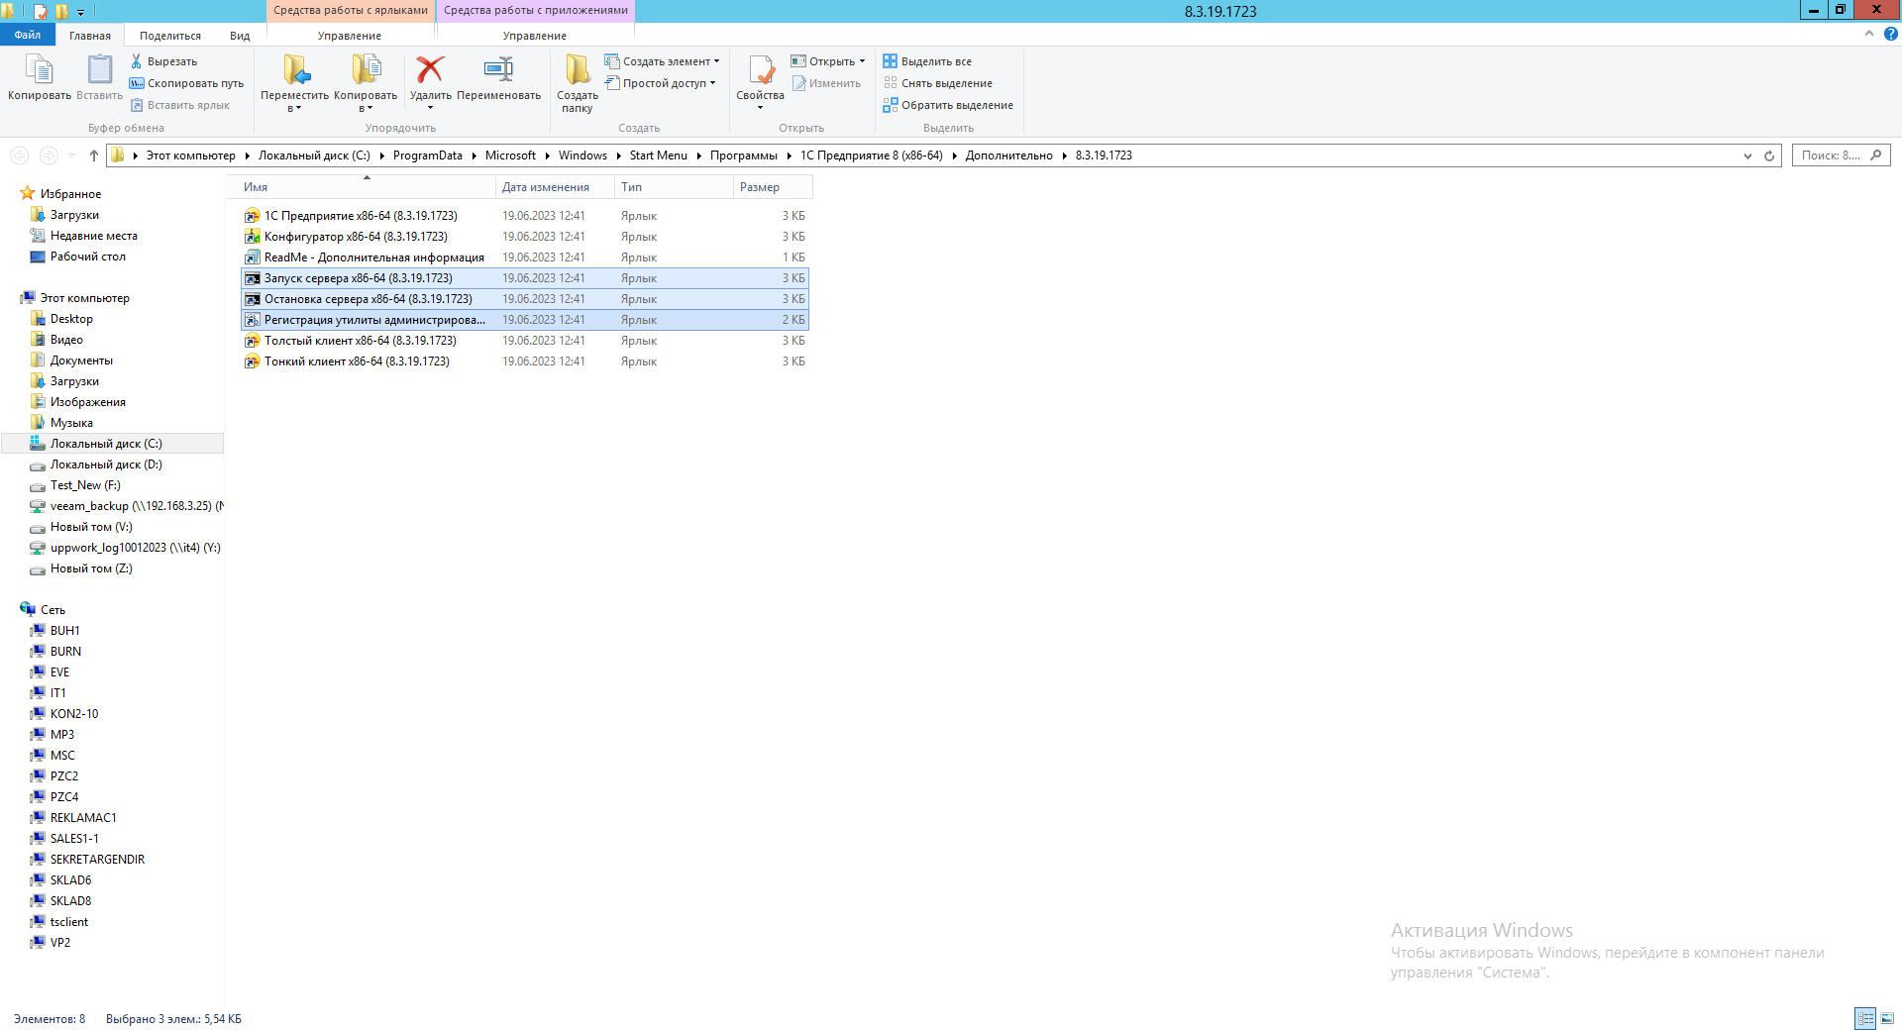Open quick access toolbar customize arrow

pos(81,12)
